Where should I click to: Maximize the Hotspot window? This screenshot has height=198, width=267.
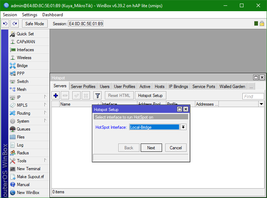pyautogui.click(x=256, y=78)
